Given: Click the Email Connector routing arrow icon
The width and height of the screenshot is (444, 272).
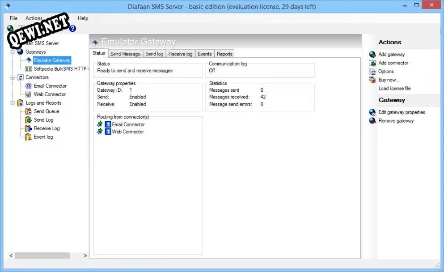Looking at the screenshot, I should click(100, 124).
